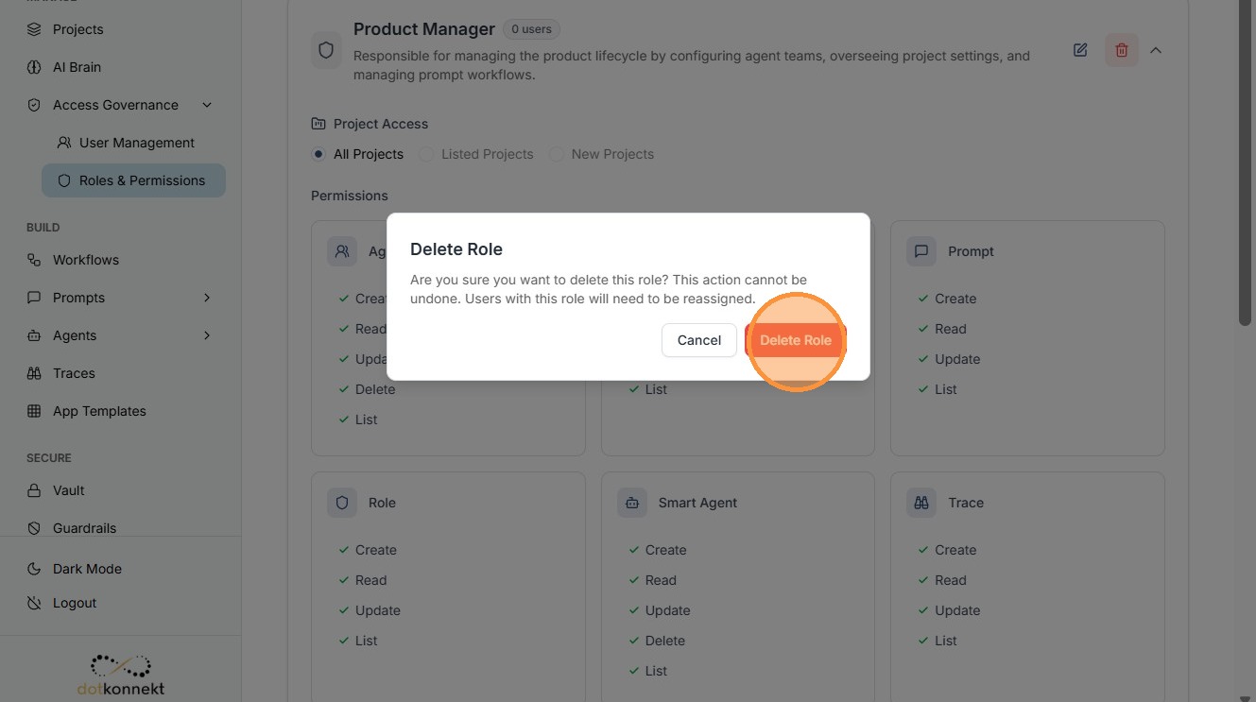
Task: Expand the Prompts submenu arrow
Action: 207,298
